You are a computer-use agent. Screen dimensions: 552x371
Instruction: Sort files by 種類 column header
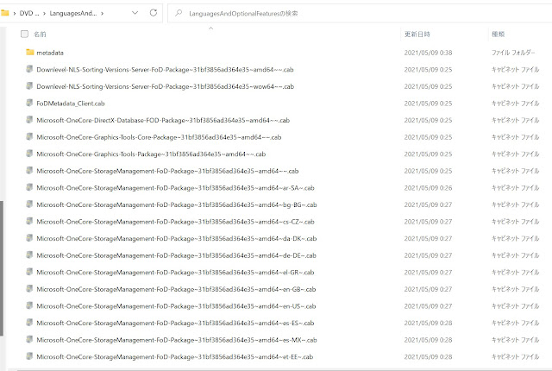(499, 35)
